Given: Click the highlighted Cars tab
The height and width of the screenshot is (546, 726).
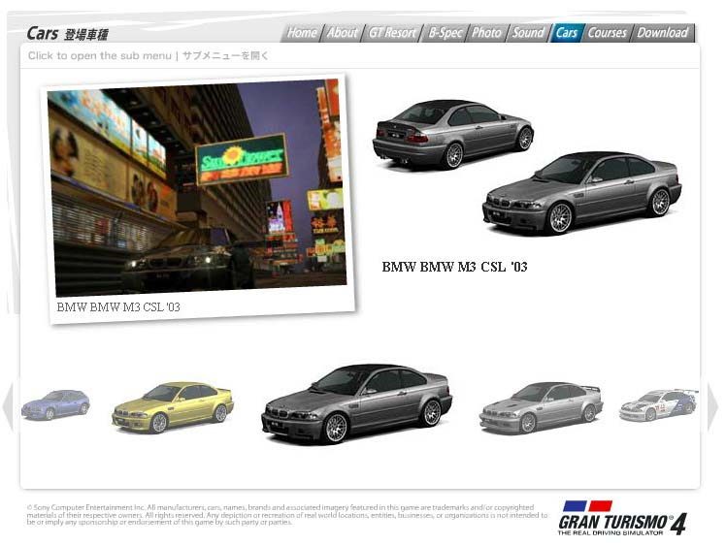Looking at the screenshot, I should pyautogui.click(x=566, y=33).
